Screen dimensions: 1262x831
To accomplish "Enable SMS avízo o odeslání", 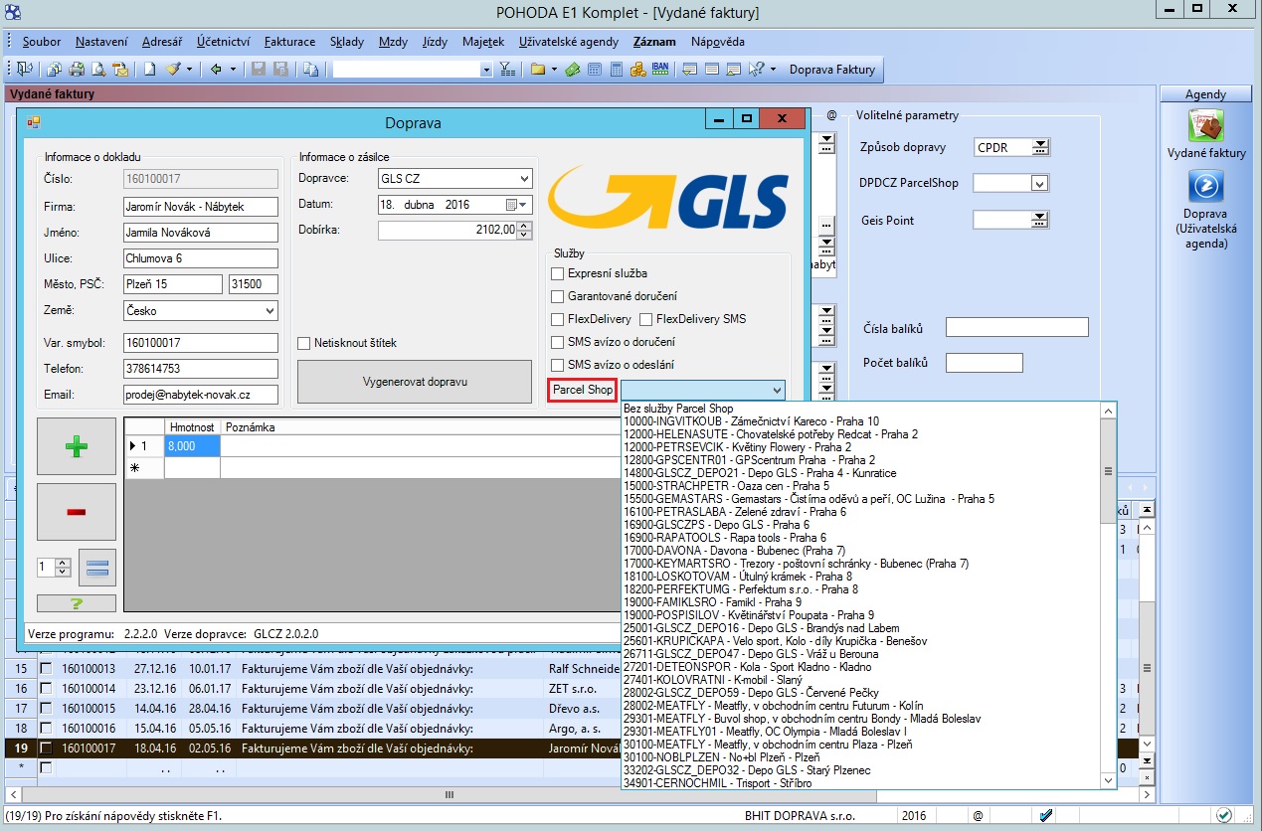I will pos(558,365).
